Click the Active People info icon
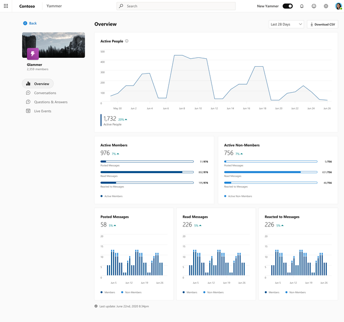344x322 pixels. point(127,41)
